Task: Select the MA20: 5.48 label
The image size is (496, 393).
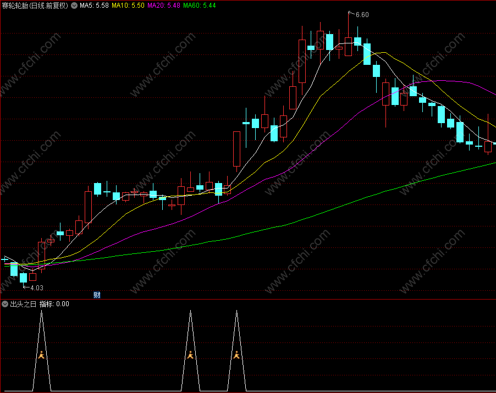Action: (163, 5)
